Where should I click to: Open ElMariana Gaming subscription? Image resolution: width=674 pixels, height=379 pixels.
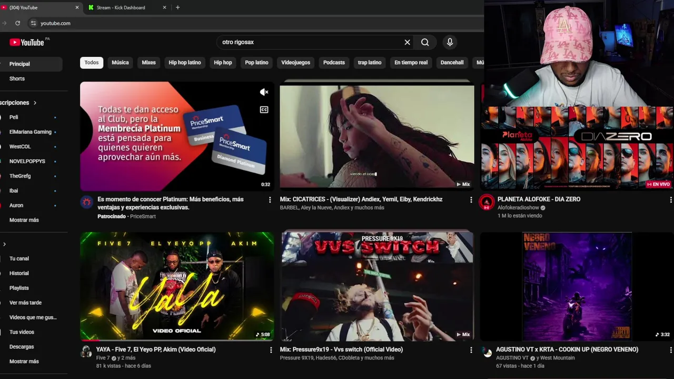[31, 132]
